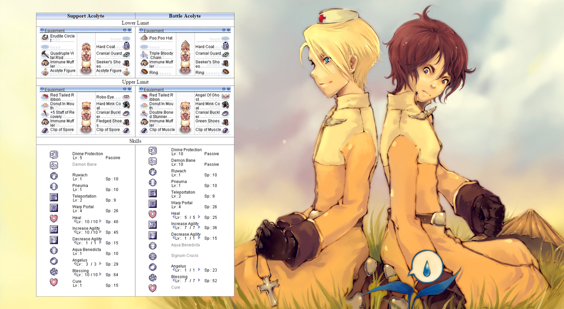The width and height of the screenshot is (564, 309).
Task: Increase Increase Agility level under Support Acolyte
Action: click(101, 232)
